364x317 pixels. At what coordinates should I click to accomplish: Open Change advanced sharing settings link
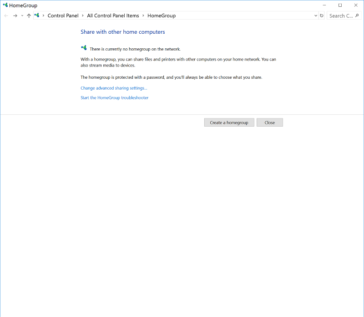[x=114, y=88]
